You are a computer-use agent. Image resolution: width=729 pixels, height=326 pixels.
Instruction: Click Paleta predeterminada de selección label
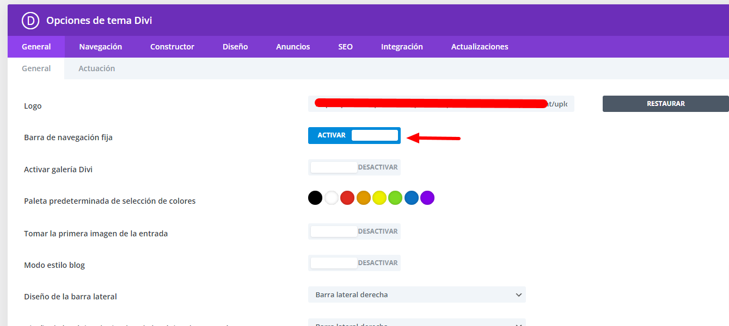click(110, 201)
